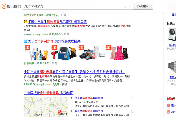Open the power tools Taobao thumbnail
This screenshot has width=176, height=117.
(x=64, y=53)
